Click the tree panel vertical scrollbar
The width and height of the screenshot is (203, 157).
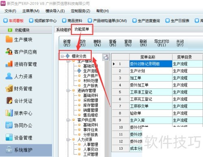(x=107, y=109)
